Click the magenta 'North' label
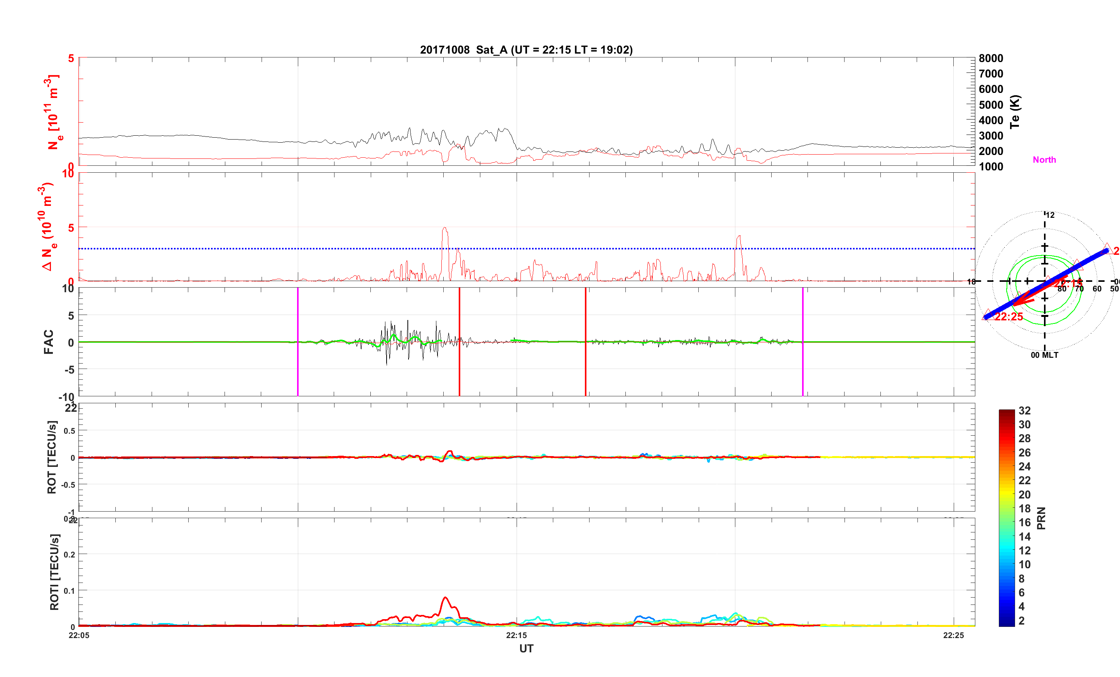The image size is (1120, 677). [x=1044, y=160]
